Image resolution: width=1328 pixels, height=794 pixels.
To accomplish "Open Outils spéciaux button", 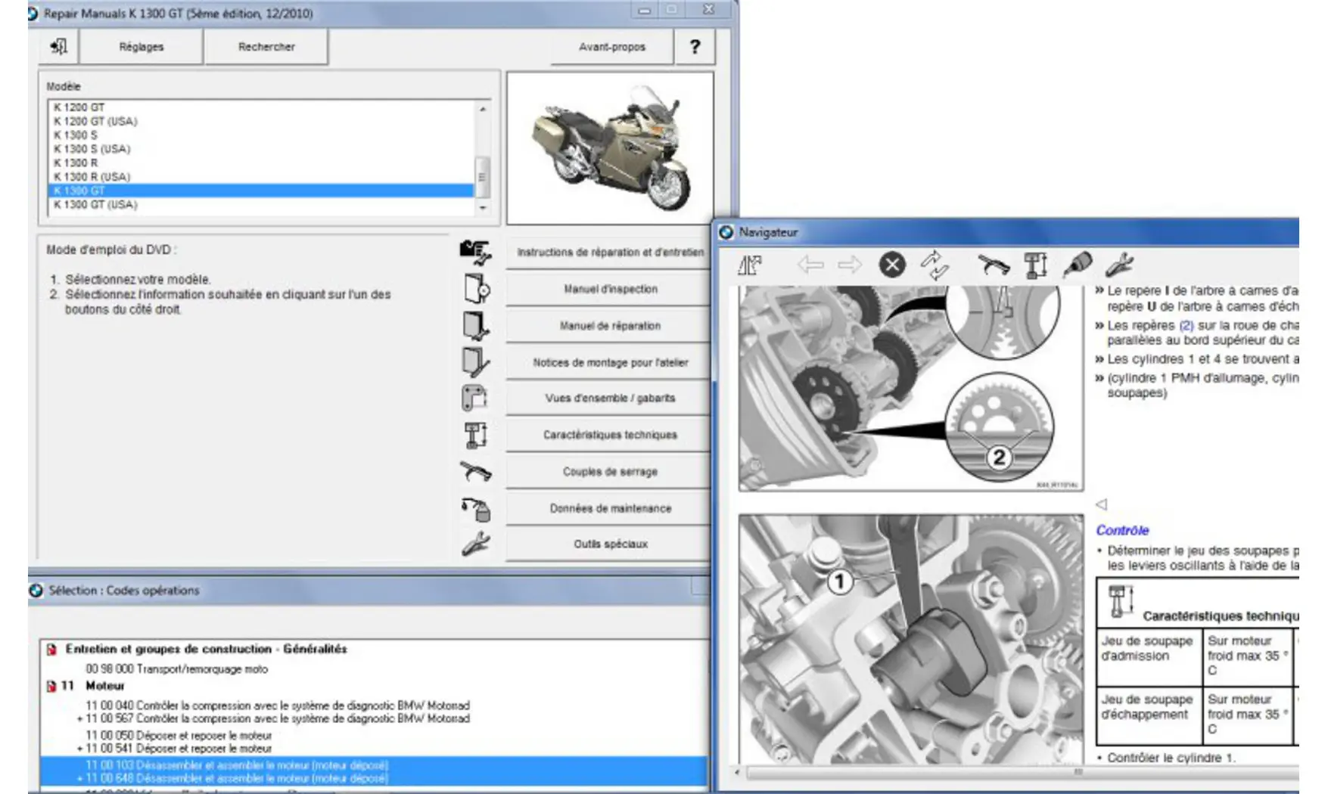I will (x=610, y=544).
